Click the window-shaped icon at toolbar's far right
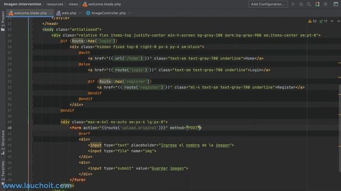Screen dimensions: 341x191 (x=336, y=4)
